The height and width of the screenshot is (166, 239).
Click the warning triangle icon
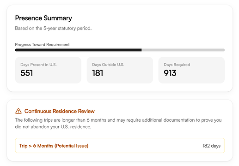(x=18, y=111)
